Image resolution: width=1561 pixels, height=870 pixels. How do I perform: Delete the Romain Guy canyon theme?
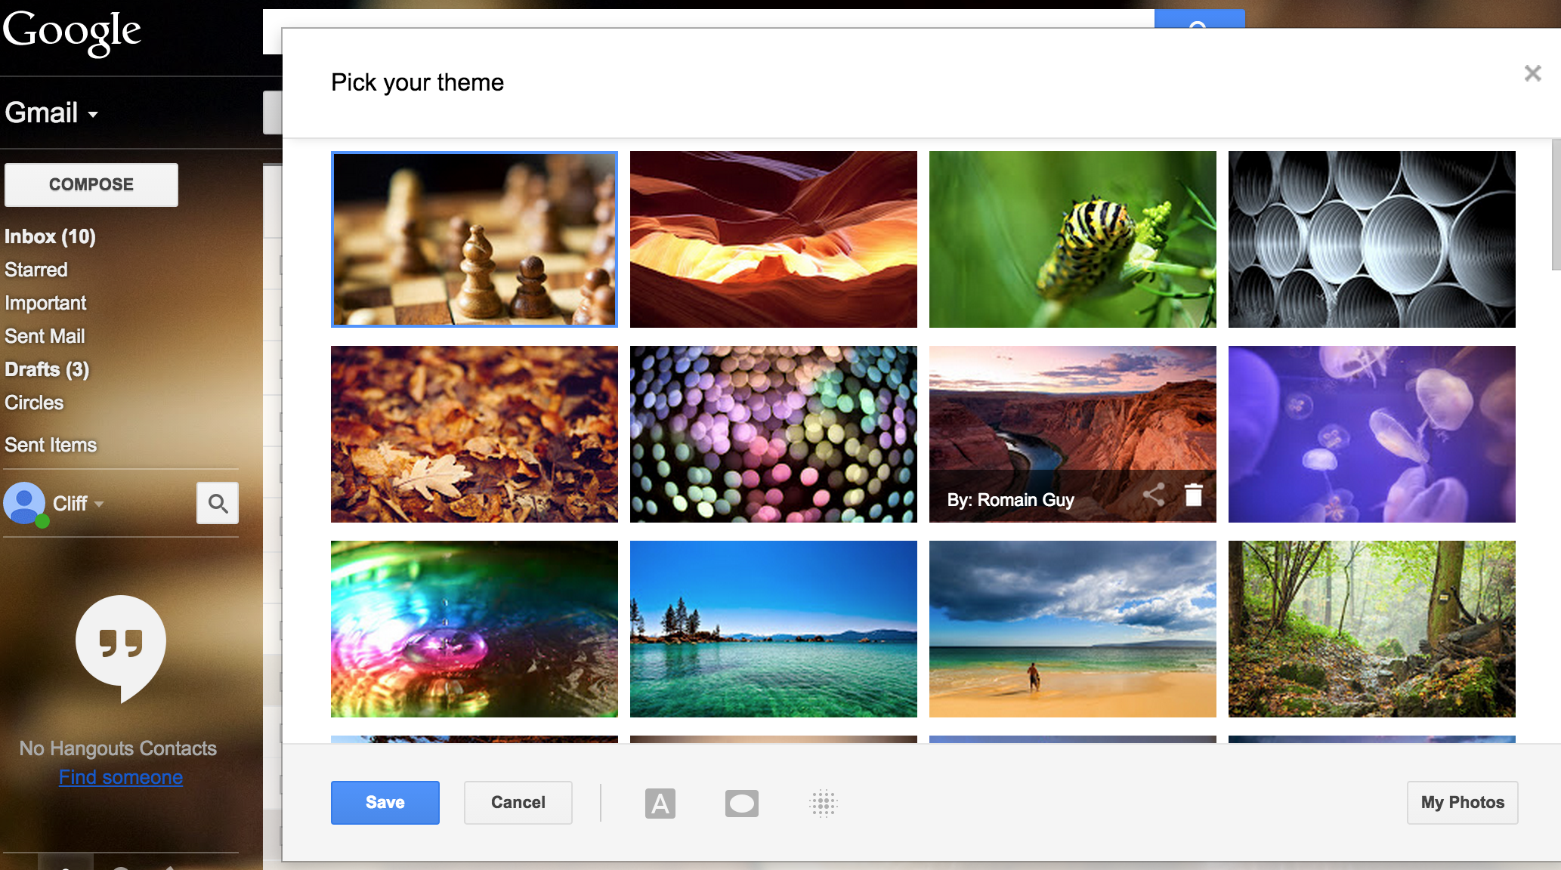1194,495
